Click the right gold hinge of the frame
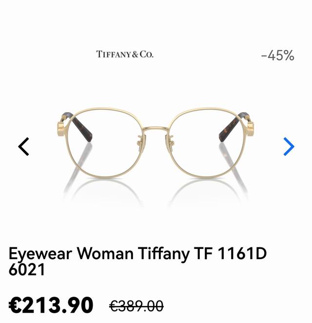 (250, 129)
